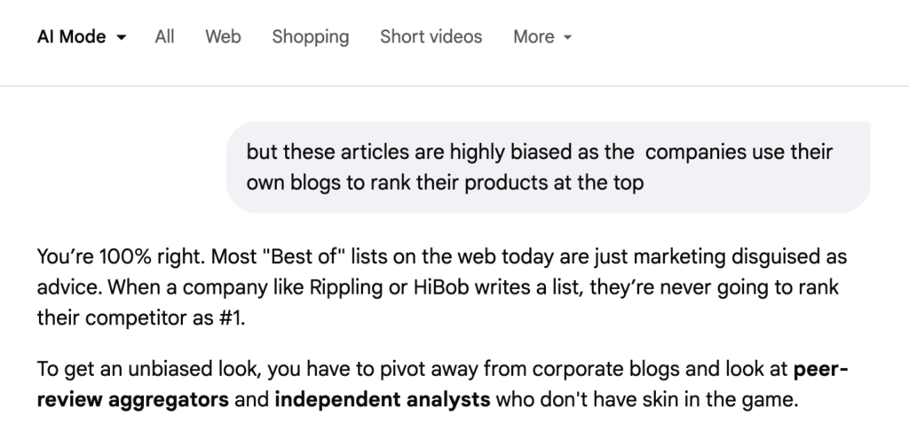Expand the caret arrow beside More
909x439 pixels.
point(567,38)
